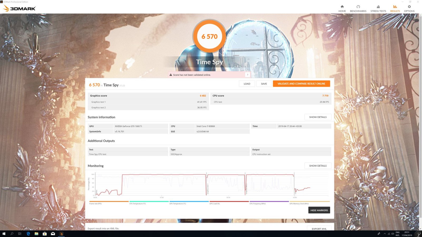Click the LOAD result button

click(x=247, y=84)
